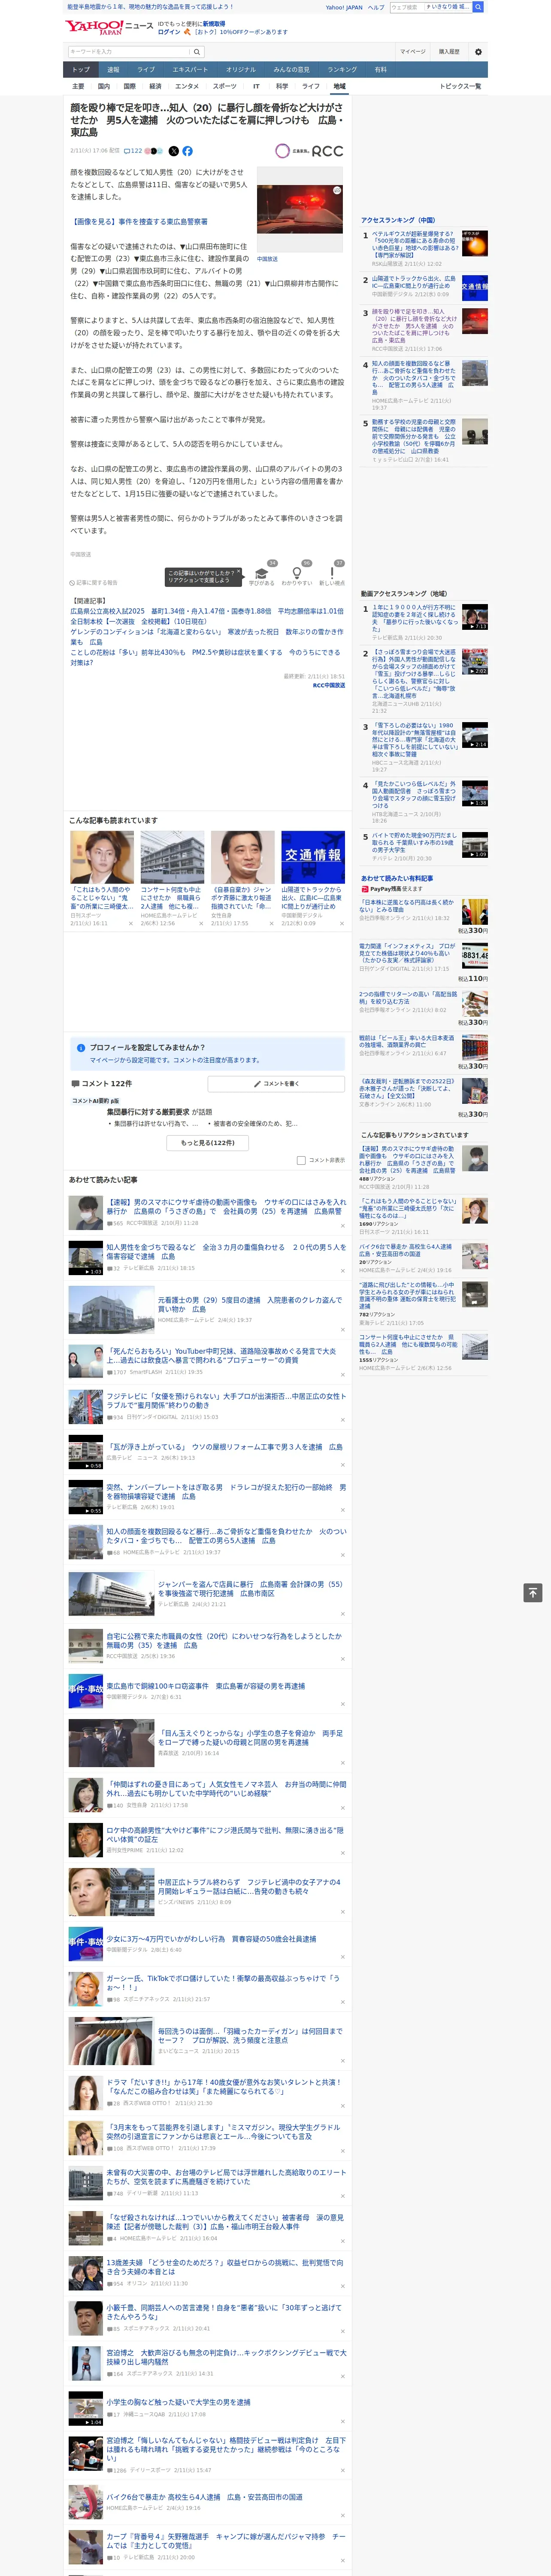Click the ログイン link
551x2576 pixels.
(169, 32)
